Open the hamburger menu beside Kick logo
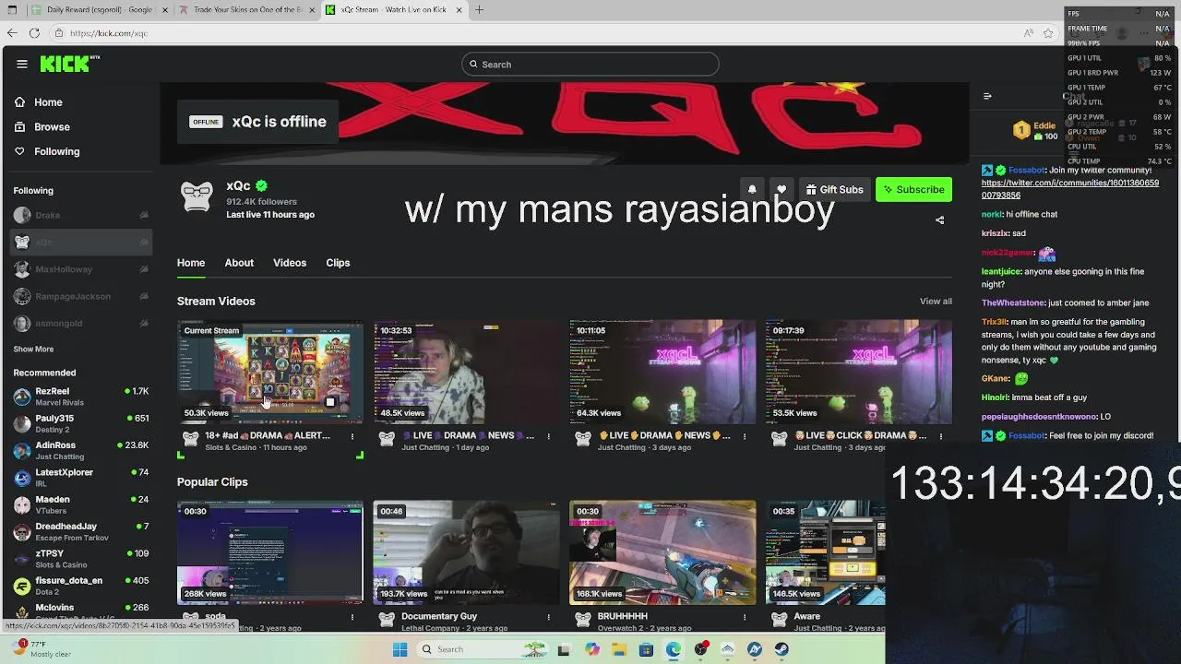The height and width of the screenshot is (664, 1181). coord(22,64)
